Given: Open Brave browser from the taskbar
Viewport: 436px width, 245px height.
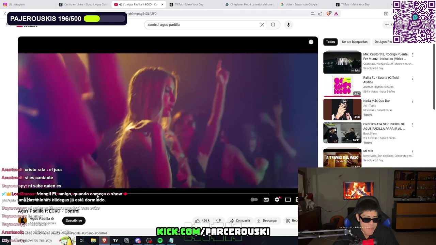Looking at the screenshot, I should pos(104,241).
